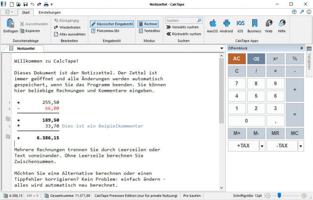Click the AC clear button
This screenshot has height=200, width=313.
tap(237, 59)
